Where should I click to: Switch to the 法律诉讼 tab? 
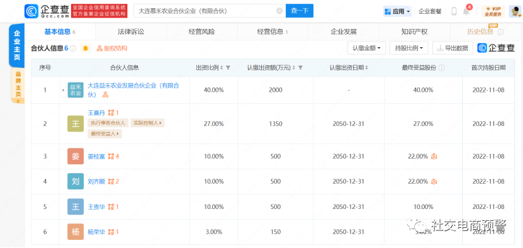click(x=131, y=31)
